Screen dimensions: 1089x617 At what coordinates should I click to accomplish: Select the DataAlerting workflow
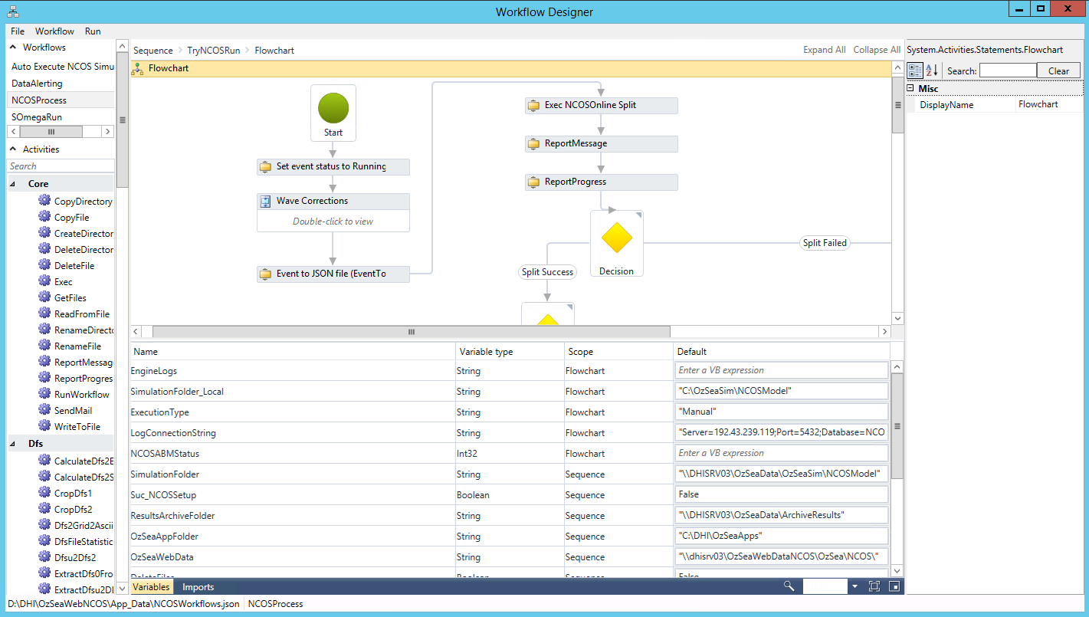click(x=37, y=84)
